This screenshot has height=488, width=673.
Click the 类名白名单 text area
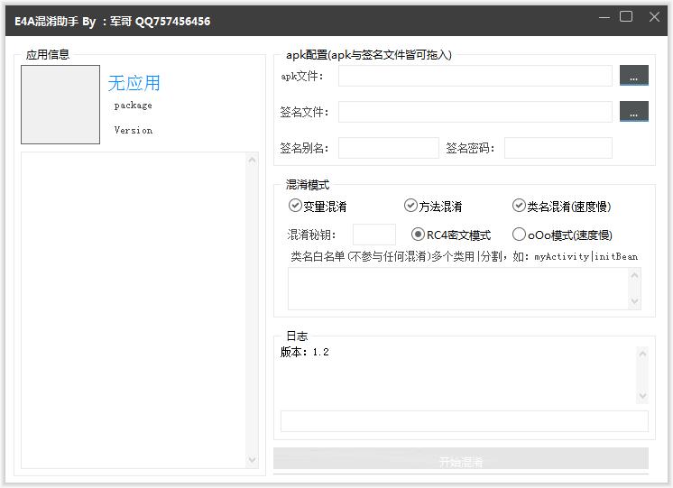click(x=457, y=289)
